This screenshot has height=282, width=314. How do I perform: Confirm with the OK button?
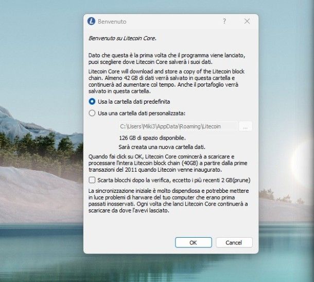[x=193, y=242]
